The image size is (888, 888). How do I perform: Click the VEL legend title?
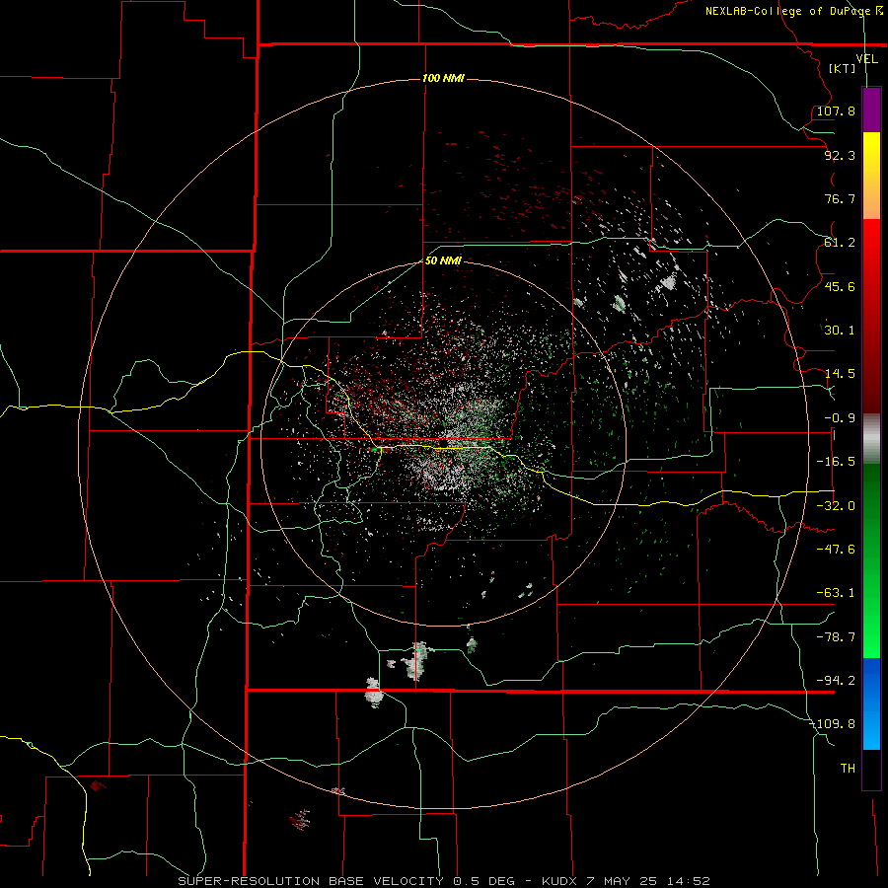tap(866, 59)
